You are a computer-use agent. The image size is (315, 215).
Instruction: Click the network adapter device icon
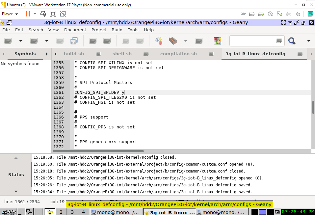click(279, 14)
